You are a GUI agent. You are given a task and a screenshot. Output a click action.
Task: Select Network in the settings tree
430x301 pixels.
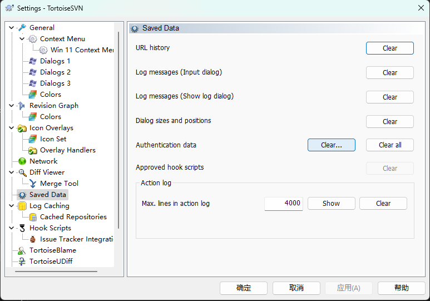coord(43,161)
